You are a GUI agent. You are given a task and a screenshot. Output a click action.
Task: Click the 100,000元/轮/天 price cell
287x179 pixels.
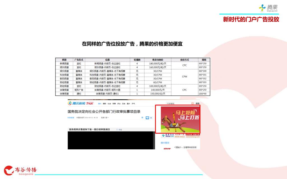(158, 86)
